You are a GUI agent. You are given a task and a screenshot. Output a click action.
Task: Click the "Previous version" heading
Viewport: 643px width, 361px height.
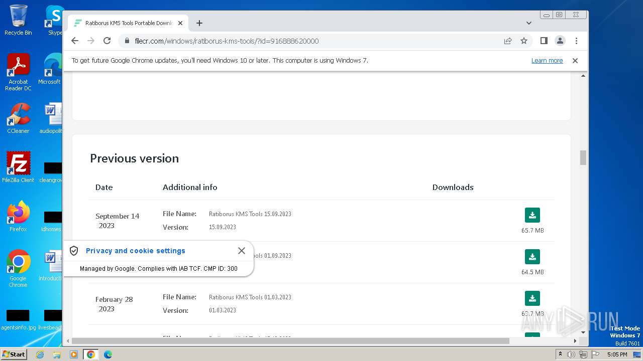point(134,158)
